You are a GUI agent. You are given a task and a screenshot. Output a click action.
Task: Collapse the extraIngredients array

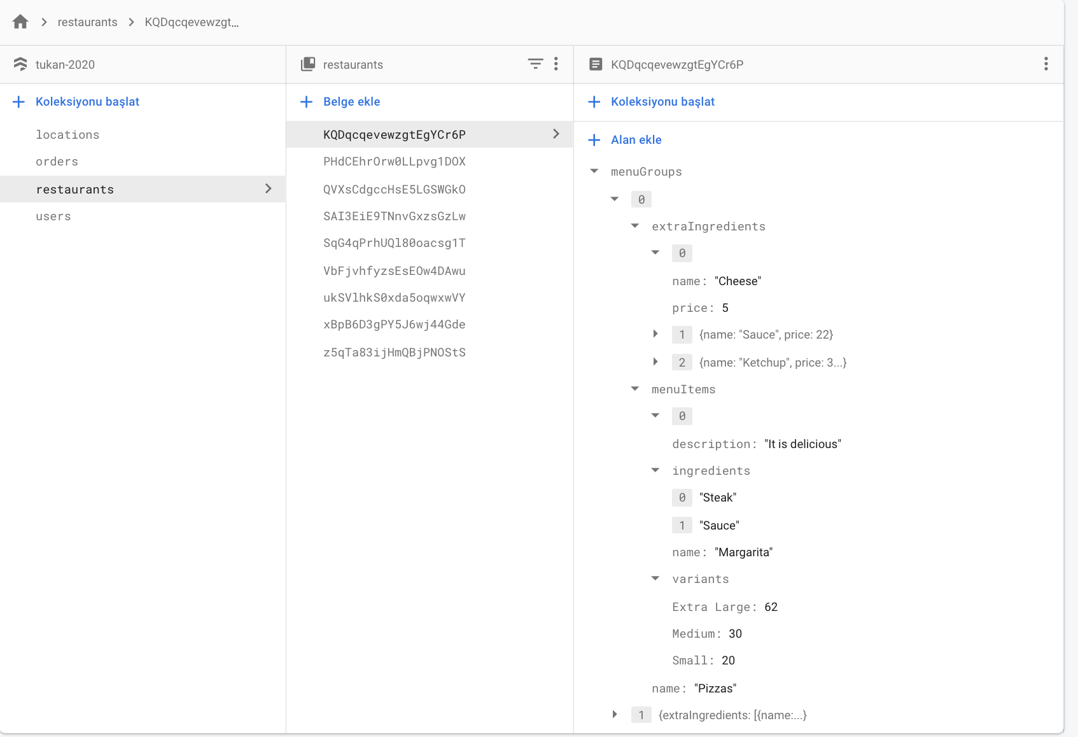click(x=635, y=226)
